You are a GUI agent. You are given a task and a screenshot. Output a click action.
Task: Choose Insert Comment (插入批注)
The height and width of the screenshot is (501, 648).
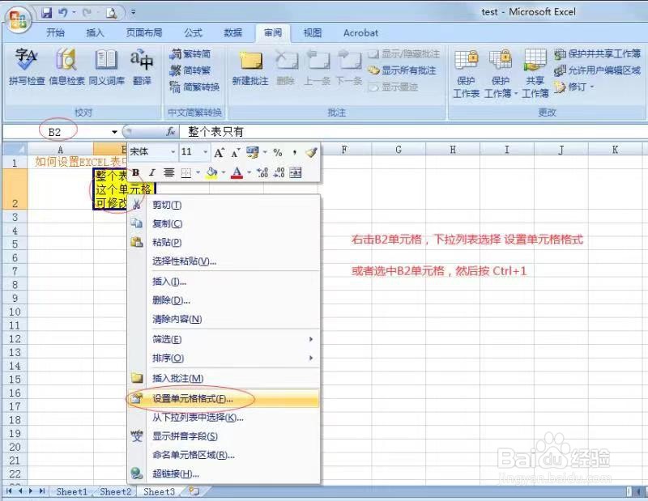[x=224, y=378]
